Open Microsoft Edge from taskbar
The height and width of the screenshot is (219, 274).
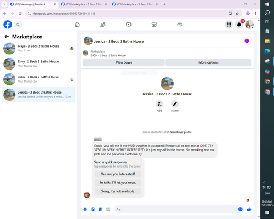pyautogui.click(x=267, y=51)
